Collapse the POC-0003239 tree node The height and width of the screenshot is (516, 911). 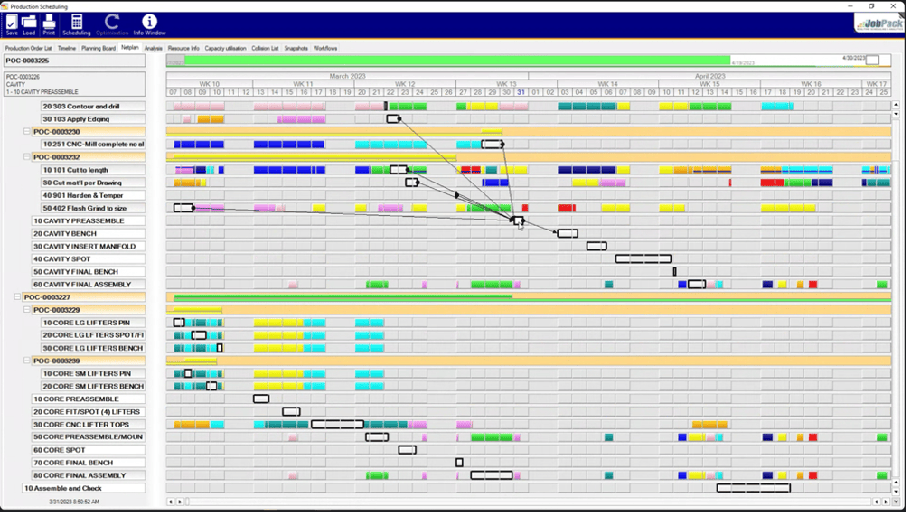[27, 361]
